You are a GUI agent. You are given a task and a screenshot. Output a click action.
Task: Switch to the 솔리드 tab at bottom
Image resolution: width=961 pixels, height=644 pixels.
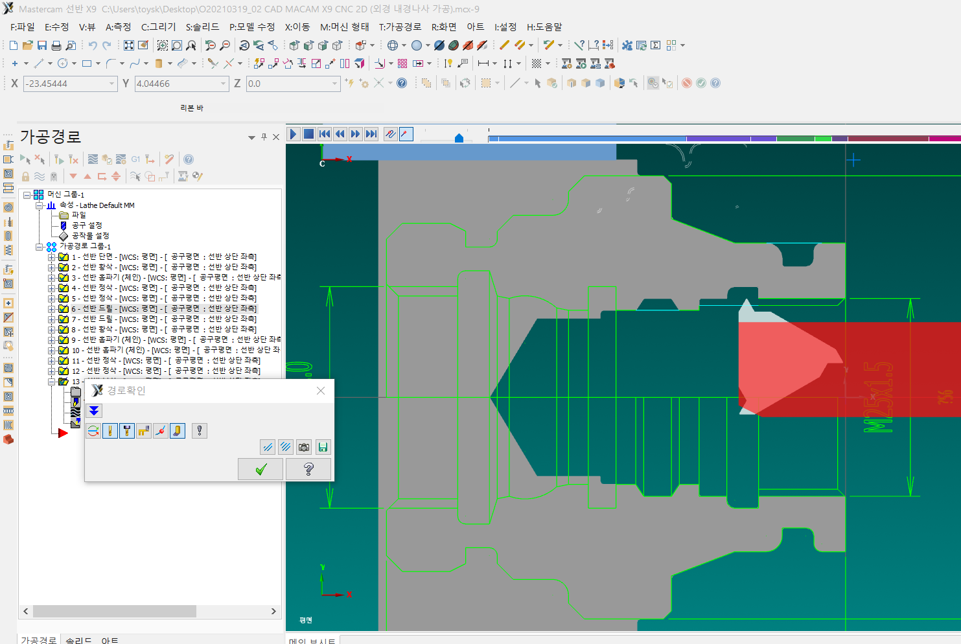click(x=78, y=640)
